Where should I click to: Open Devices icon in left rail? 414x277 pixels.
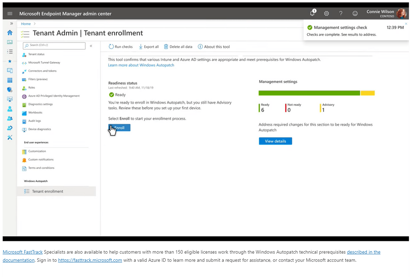coord(10,70)
